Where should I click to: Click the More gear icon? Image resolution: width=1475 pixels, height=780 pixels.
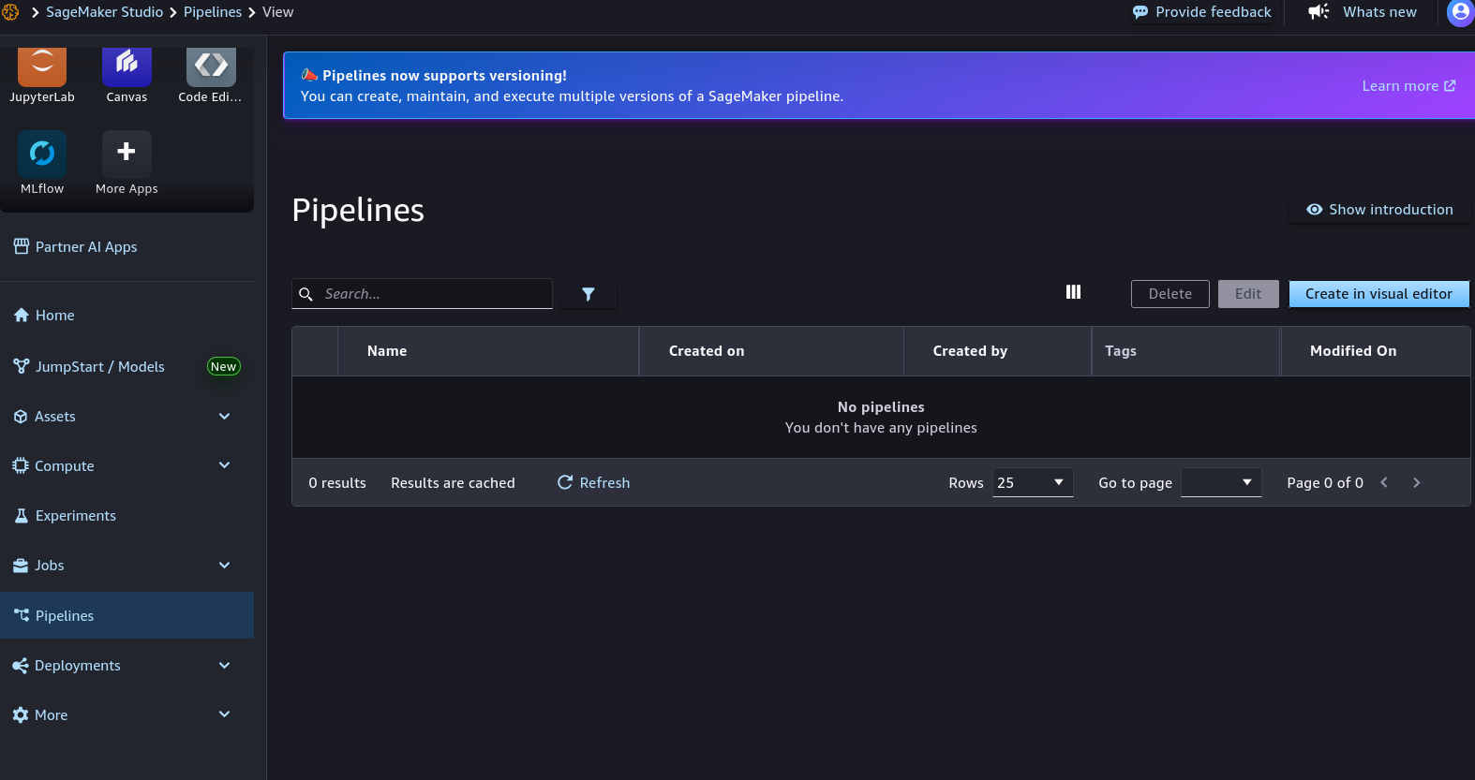point(21,714)
